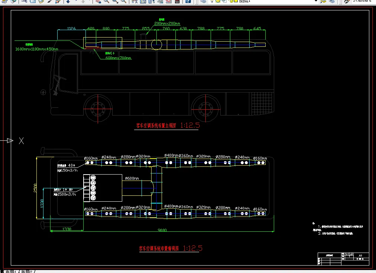
Task: Click the '1126' top dimension
Action: [x=71, y=29]
